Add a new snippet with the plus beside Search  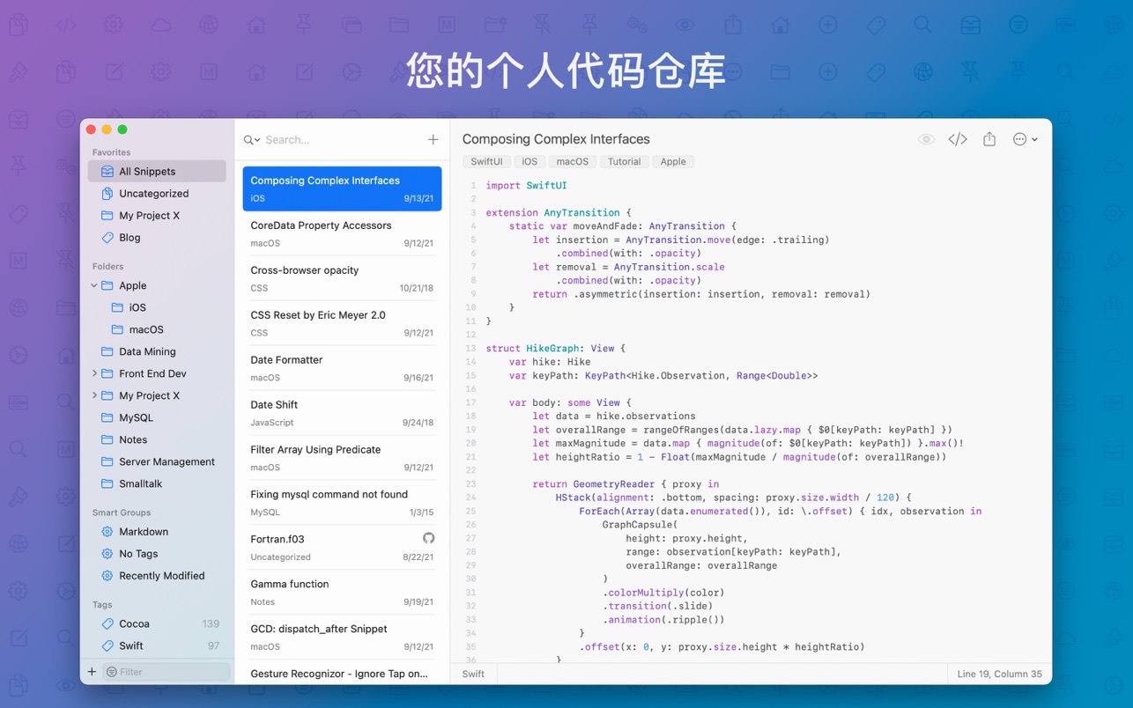433,139
